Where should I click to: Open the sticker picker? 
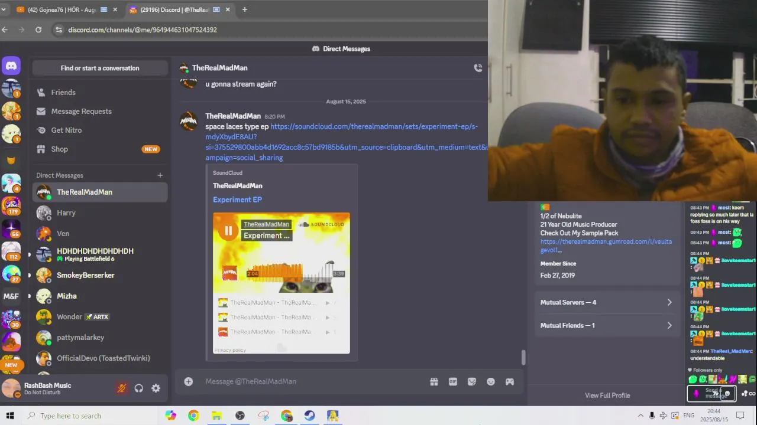[472, 382]
